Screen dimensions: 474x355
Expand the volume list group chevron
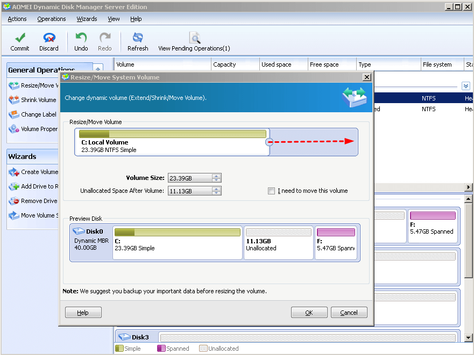pos(466,86)
